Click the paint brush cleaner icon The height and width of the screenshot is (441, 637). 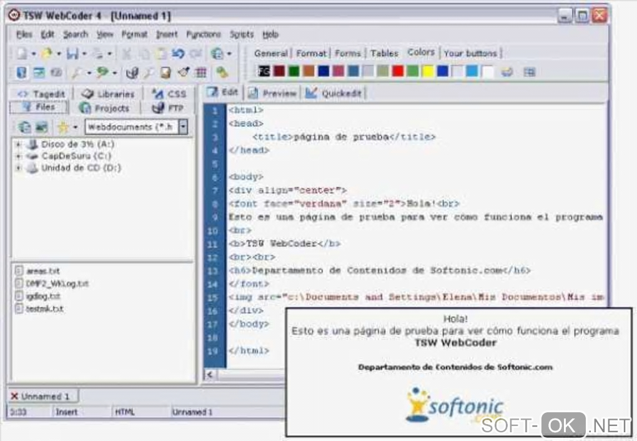click(183, 72)
